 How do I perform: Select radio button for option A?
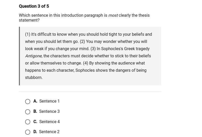click(x=28, y=102)
